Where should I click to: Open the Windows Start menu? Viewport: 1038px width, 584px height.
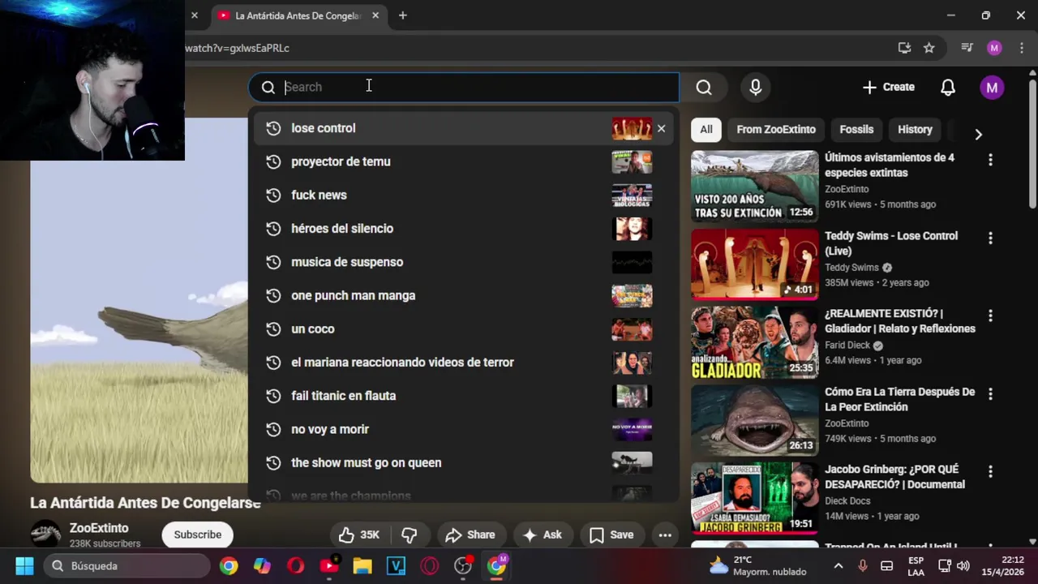24,565
